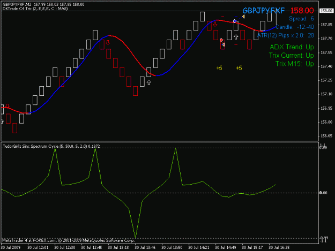This screenshot has height=251, width=335.
Task: Click the Trix M15: Up label
Action: 295,64
